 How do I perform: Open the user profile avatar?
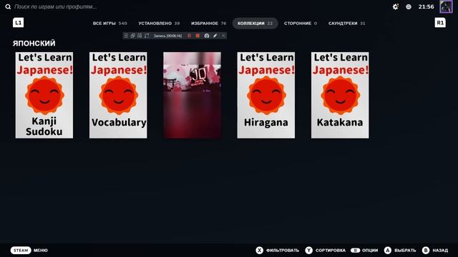446,6
